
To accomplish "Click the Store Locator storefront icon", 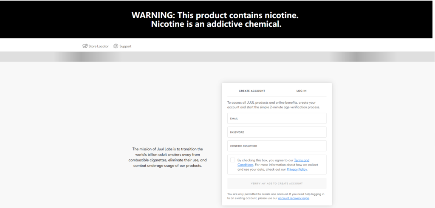I will coord(85,46).
